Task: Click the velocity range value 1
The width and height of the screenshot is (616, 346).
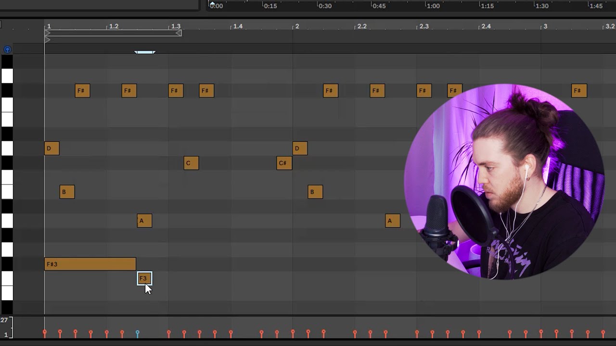Action: coord(6,334)
